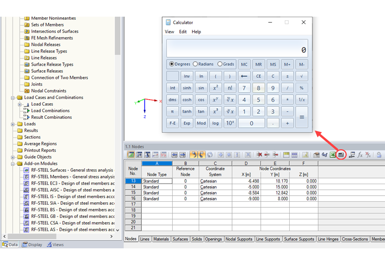Collapse the Load Cases and Combinations tree node
The width and height of the screenshot is (385, 265).
(x=13, y=98)
